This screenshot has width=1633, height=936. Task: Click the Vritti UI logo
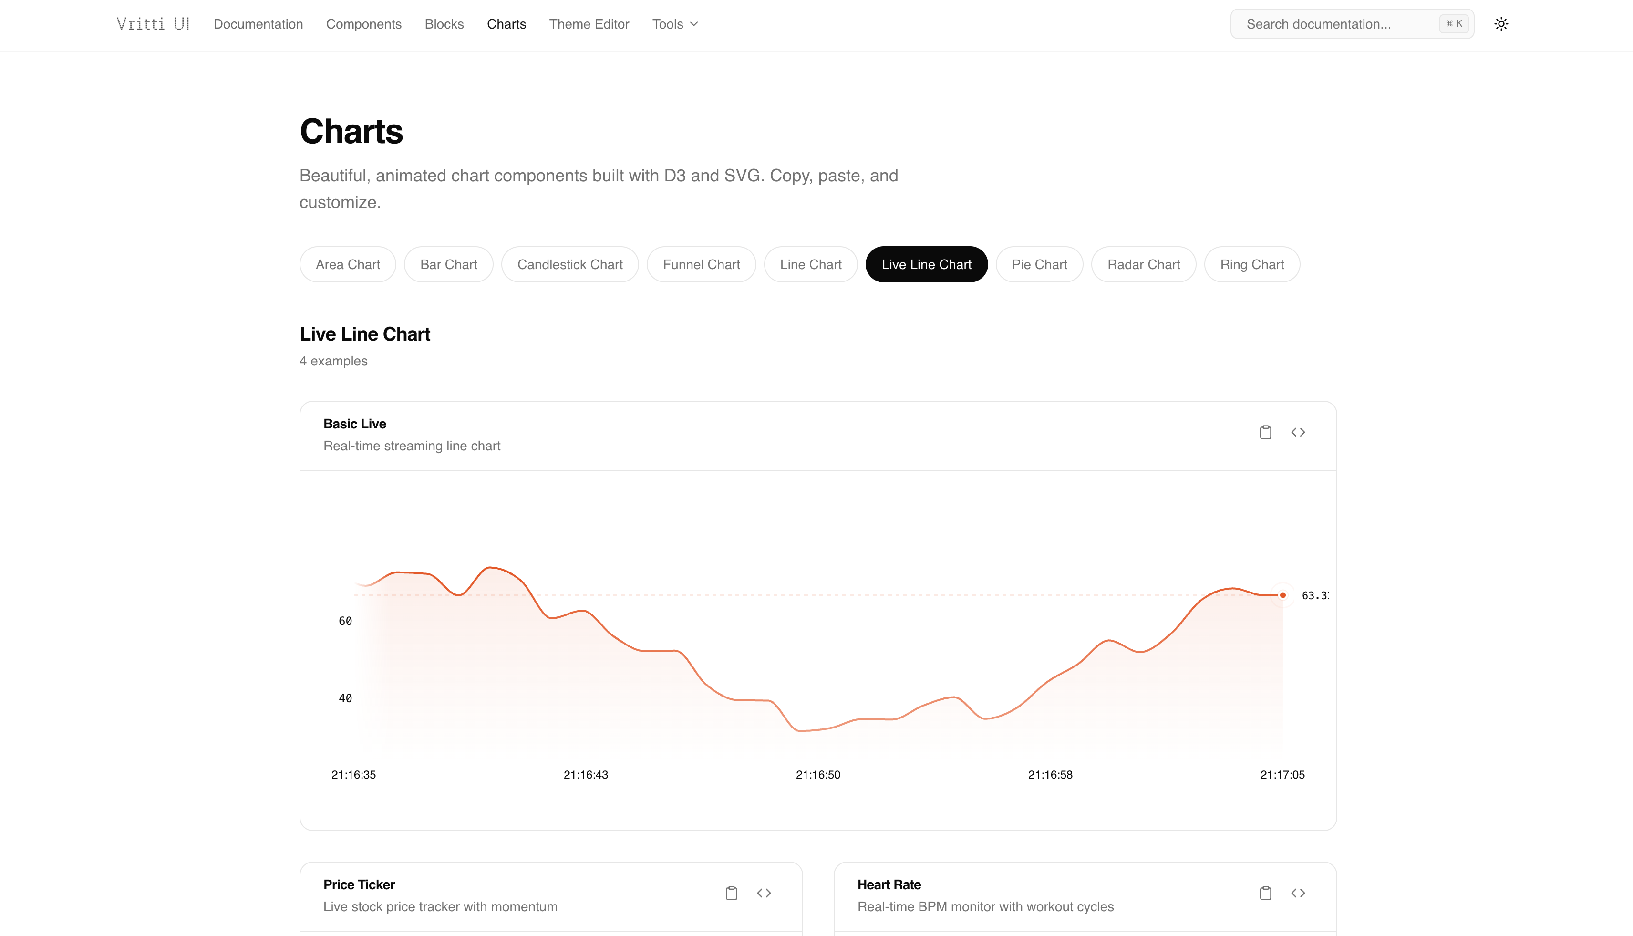(x=153, y=24)
